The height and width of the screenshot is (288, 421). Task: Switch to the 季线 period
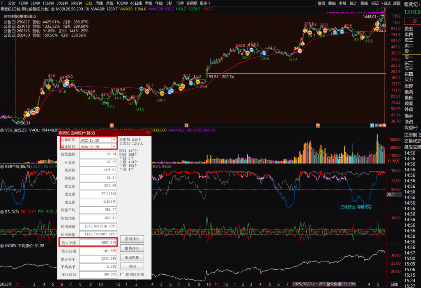point(149,3)
